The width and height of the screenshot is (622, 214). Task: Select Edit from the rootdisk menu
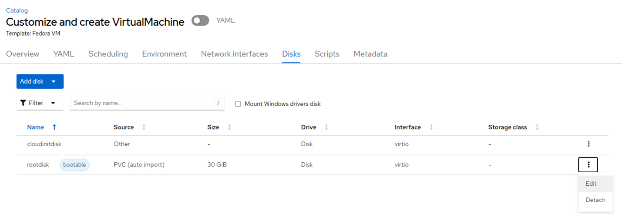click(x=595, y=184)
